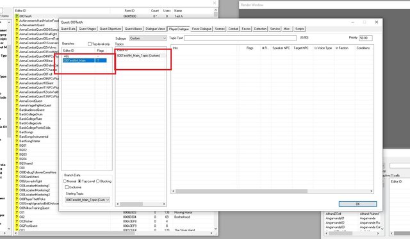Select the Normal branch radio button
The height and width of the screenshot is (239, 410).
65,181
